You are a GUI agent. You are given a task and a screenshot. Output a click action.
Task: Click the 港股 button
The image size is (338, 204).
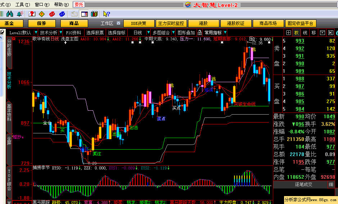pyautogui.click(x=204, y=23)
